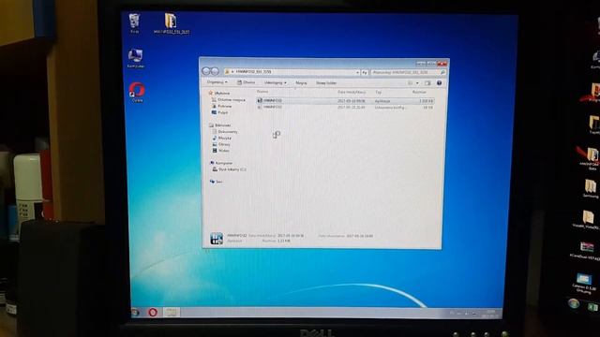Toggle the preview pane icon

tap(427, 83)
